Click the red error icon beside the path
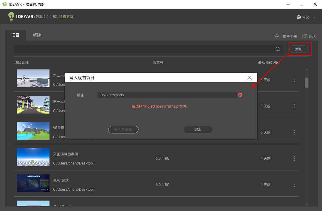The image size is (322, 211). coord(240,94)
